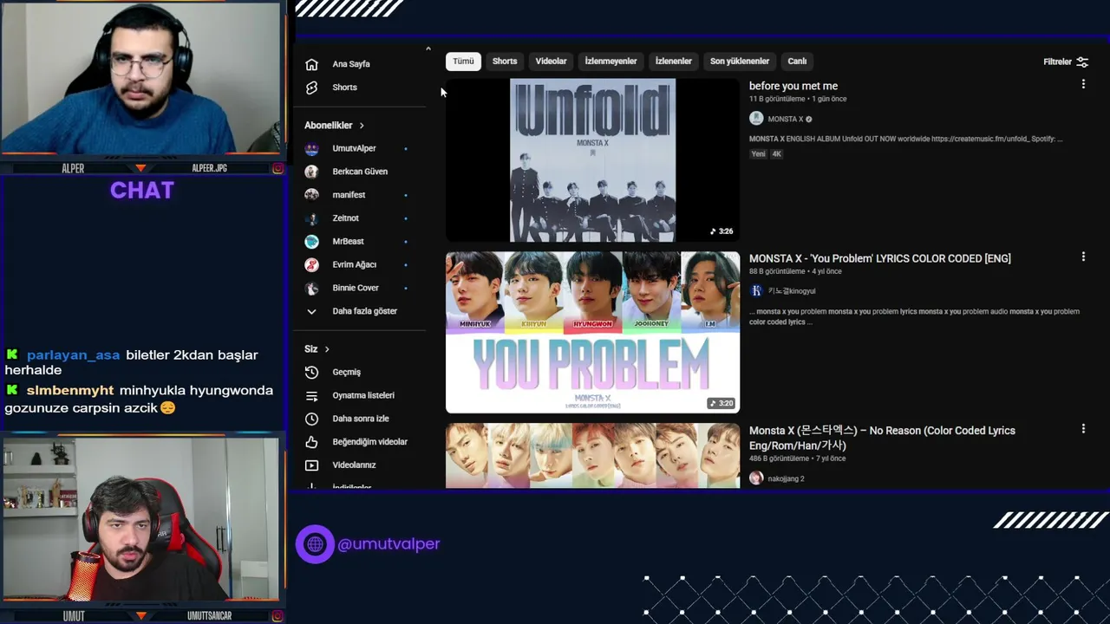Click the globe icon beside @umutvalper

pyautogui.click(x=315, y=544)
